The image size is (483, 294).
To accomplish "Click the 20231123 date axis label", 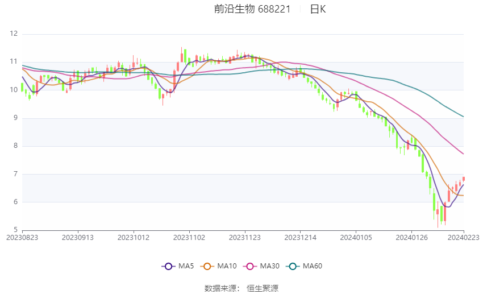I will coord(245,238).
